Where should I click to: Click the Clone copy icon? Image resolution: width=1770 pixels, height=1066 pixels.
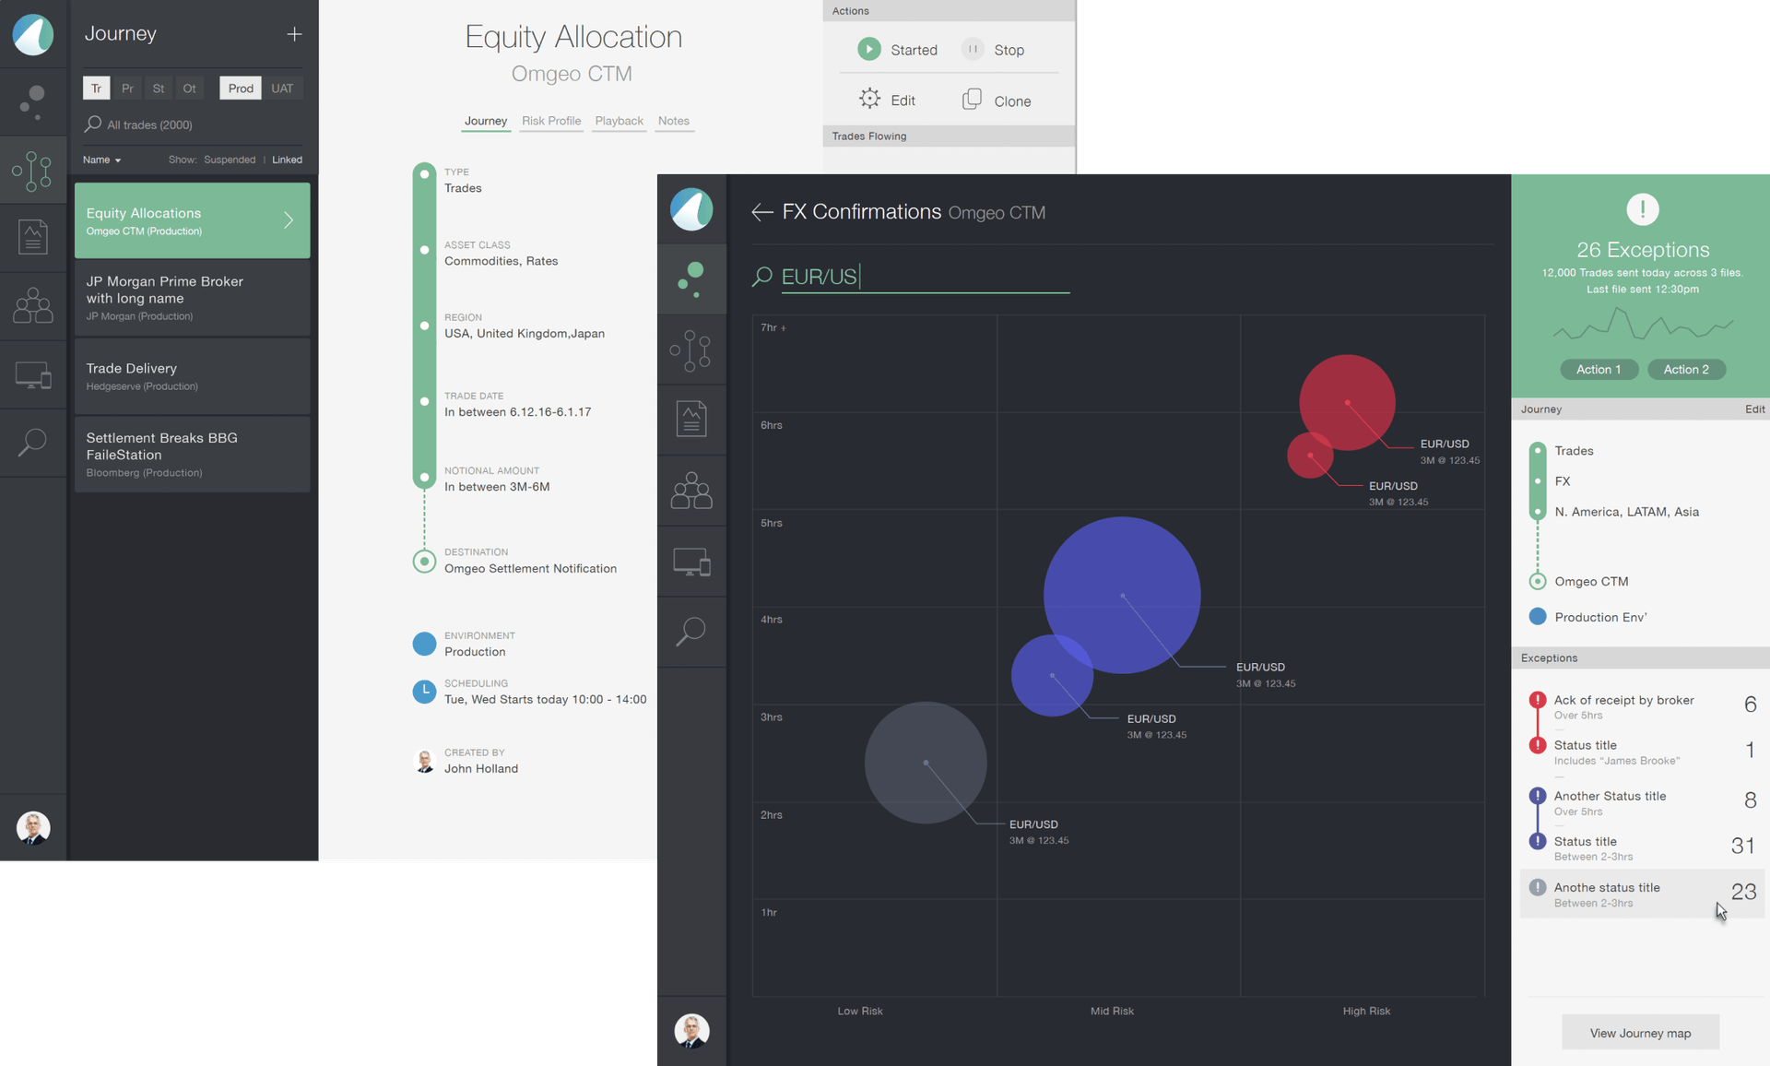click(972, 100)
